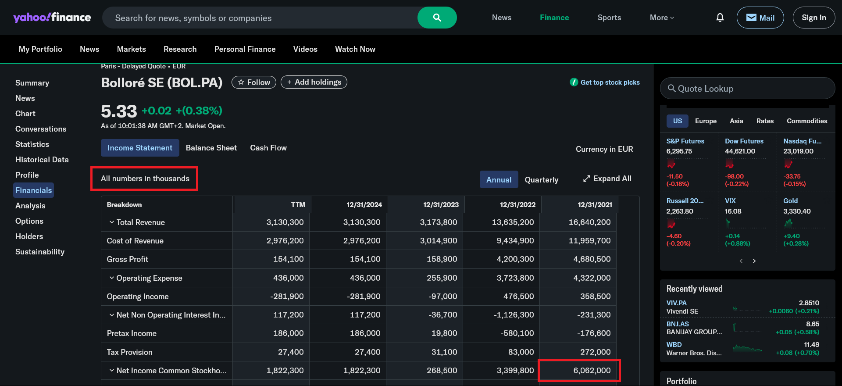Select US markets tab
842x386 pixels.
[x=678, y=121]
